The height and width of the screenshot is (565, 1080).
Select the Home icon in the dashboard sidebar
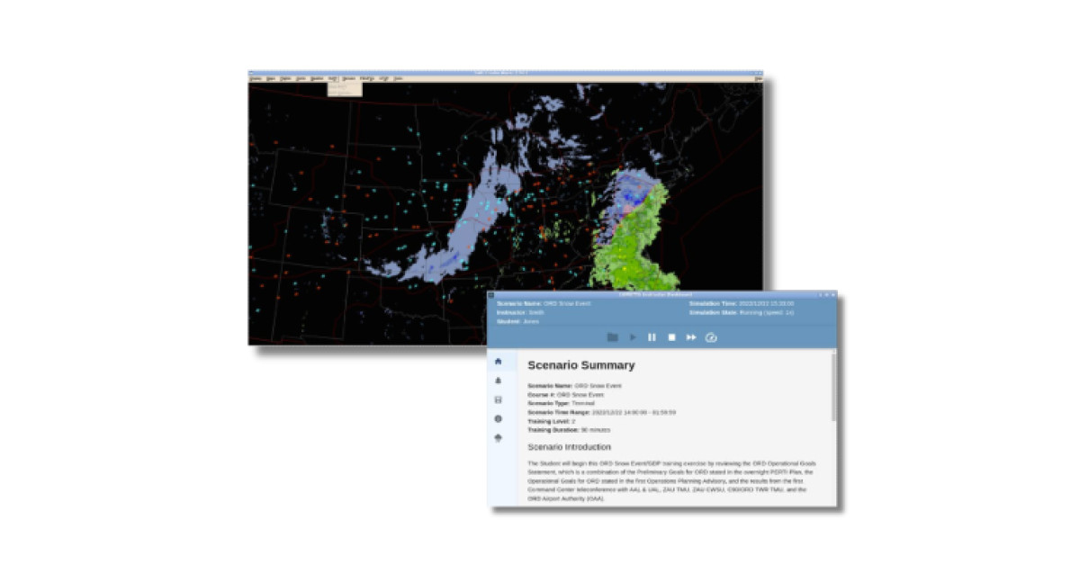coord(498,360)
